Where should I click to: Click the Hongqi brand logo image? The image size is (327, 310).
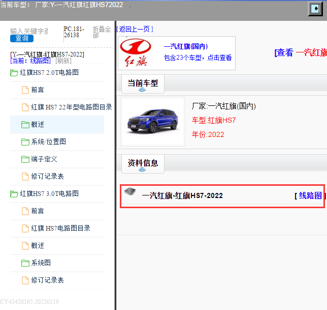pos(136,52)
